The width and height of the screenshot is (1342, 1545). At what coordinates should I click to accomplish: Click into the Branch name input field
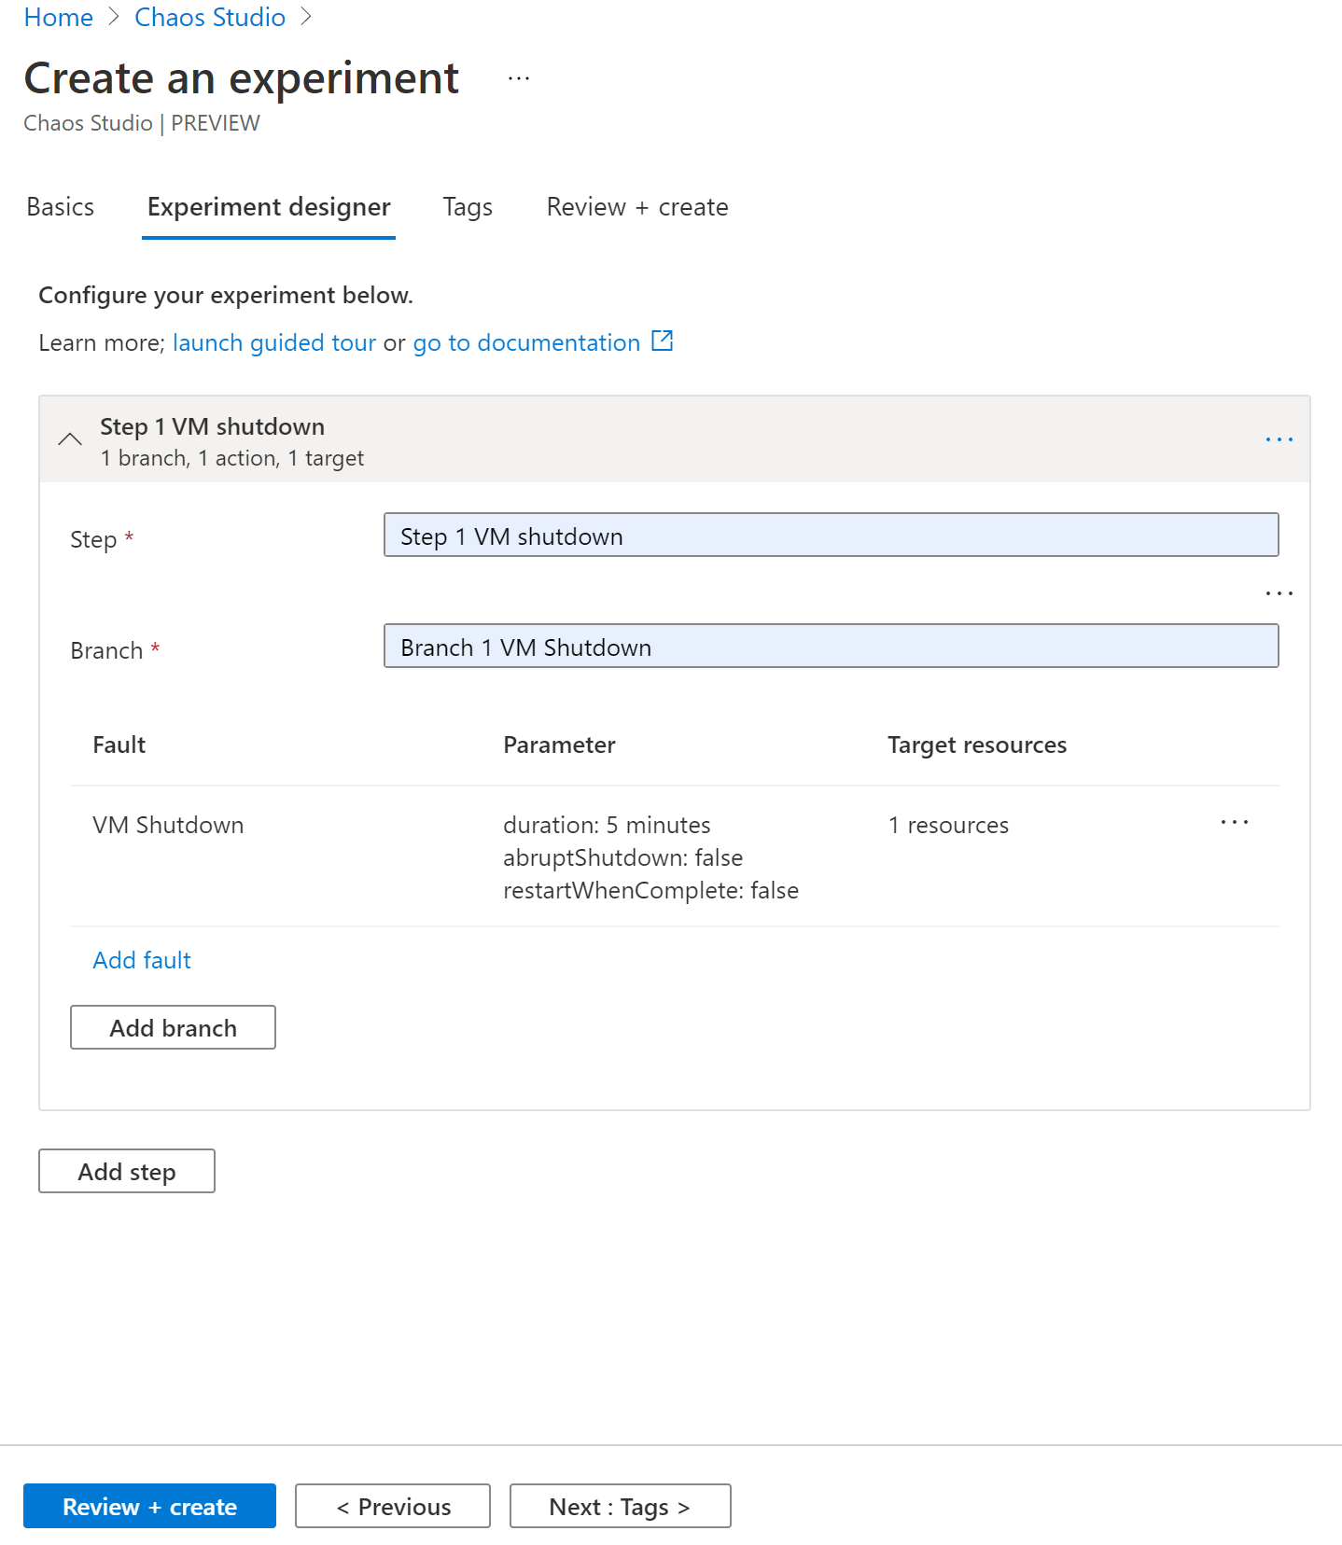tap(831, 647)
